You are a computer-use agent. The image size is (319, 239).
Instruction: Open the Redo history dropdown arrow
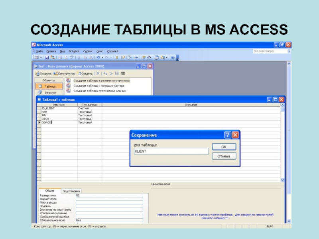111,58
